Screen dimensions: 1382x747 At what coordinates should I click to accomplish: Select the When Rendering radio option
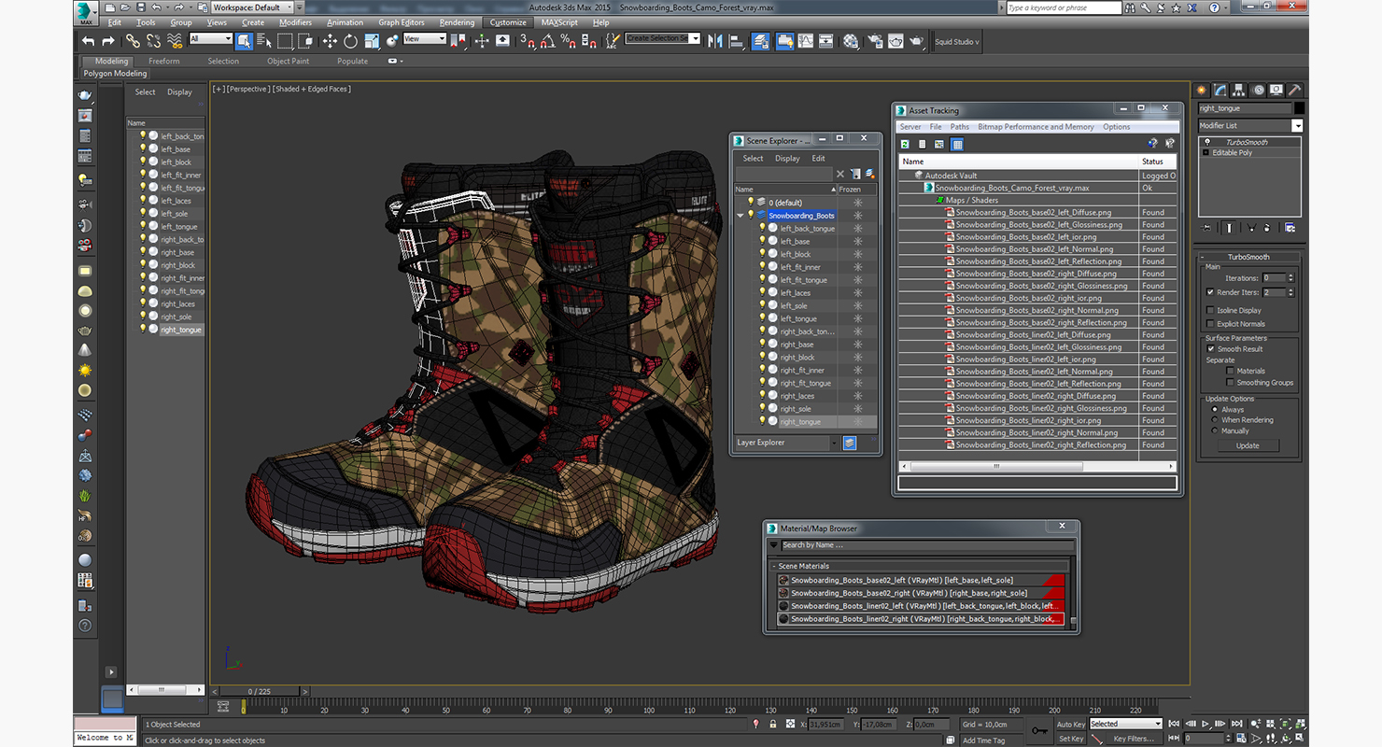click(x=1214, y=420)
